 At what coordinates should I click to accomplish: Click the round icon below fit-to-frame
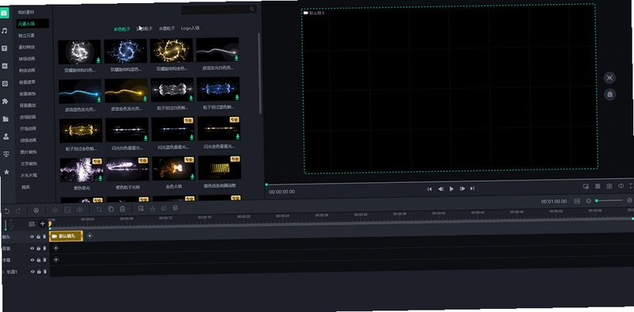[610, 94]
